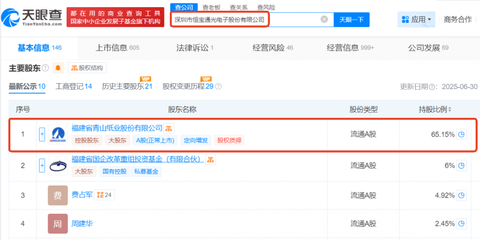Click the help icon next to 主要股东
This screenshot has height=240, width=480.
(x=46, y=68)
